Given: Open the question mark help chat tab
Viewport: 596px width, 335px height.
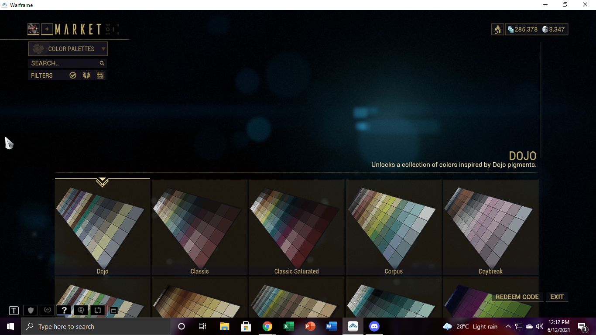Looking at the screenshot, I should coord(64,311).
